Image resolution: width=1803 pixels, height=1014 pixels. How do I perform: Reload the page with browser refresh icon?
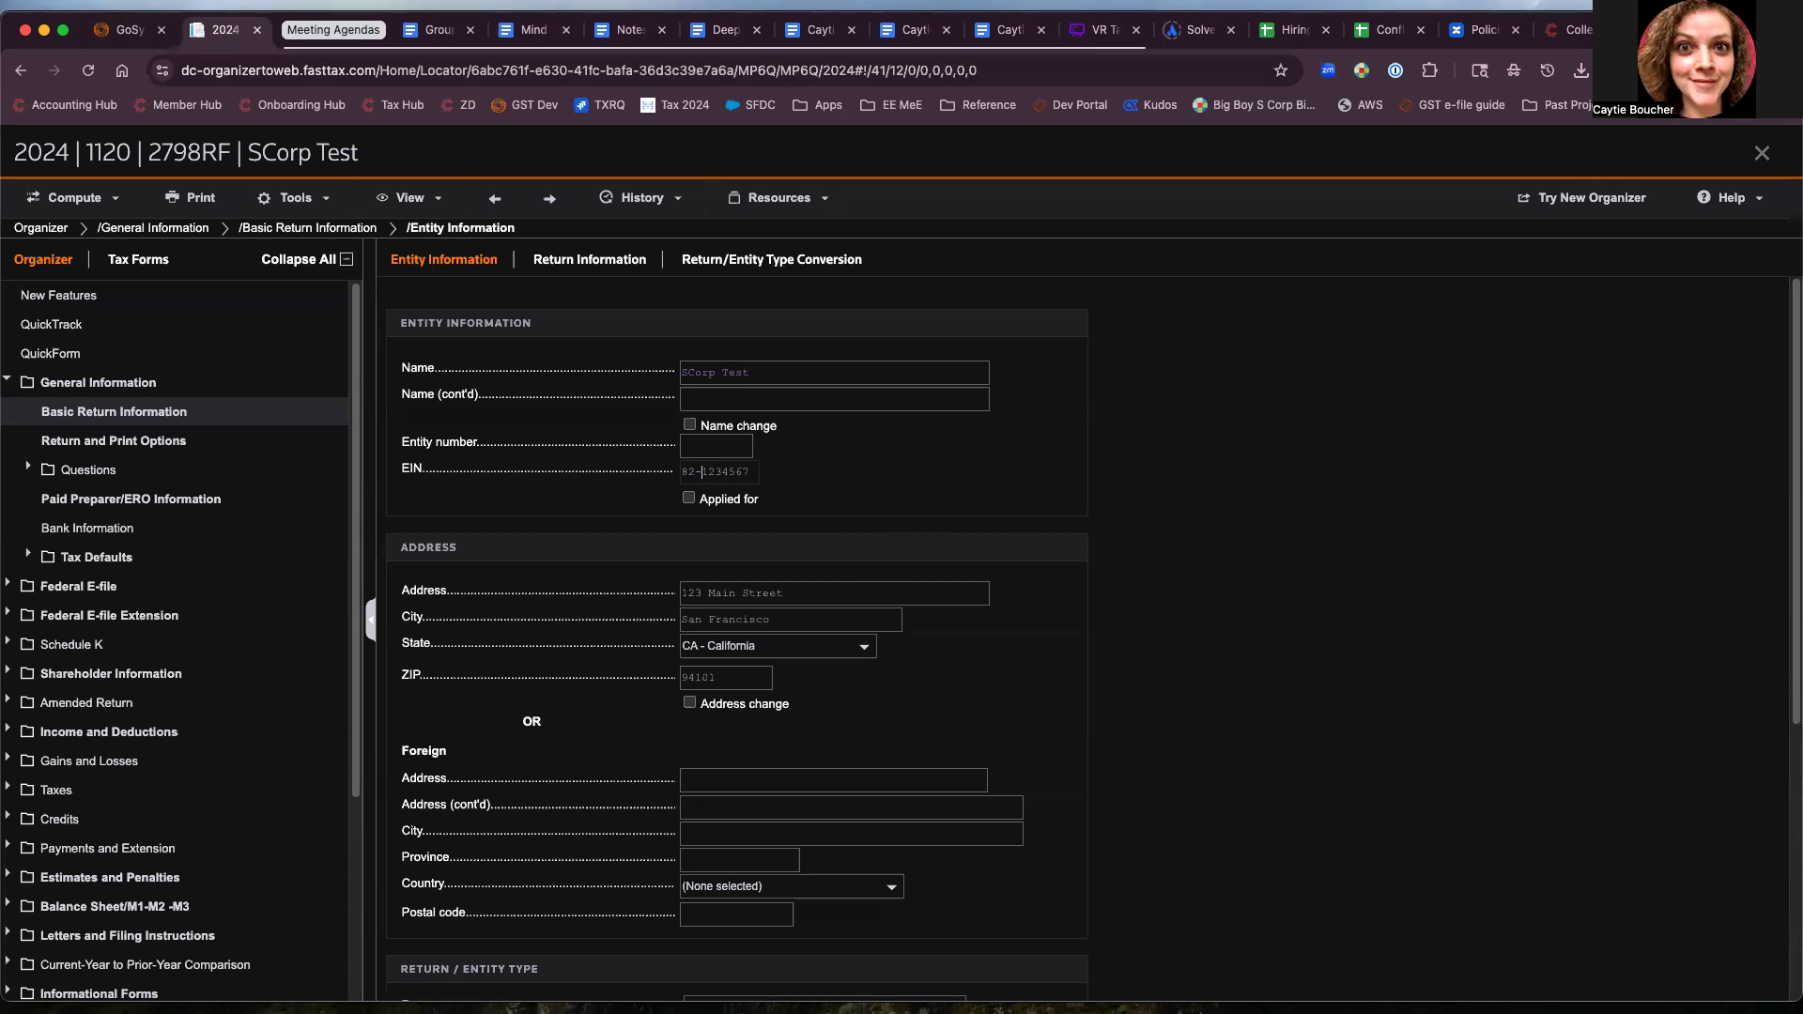88,70
